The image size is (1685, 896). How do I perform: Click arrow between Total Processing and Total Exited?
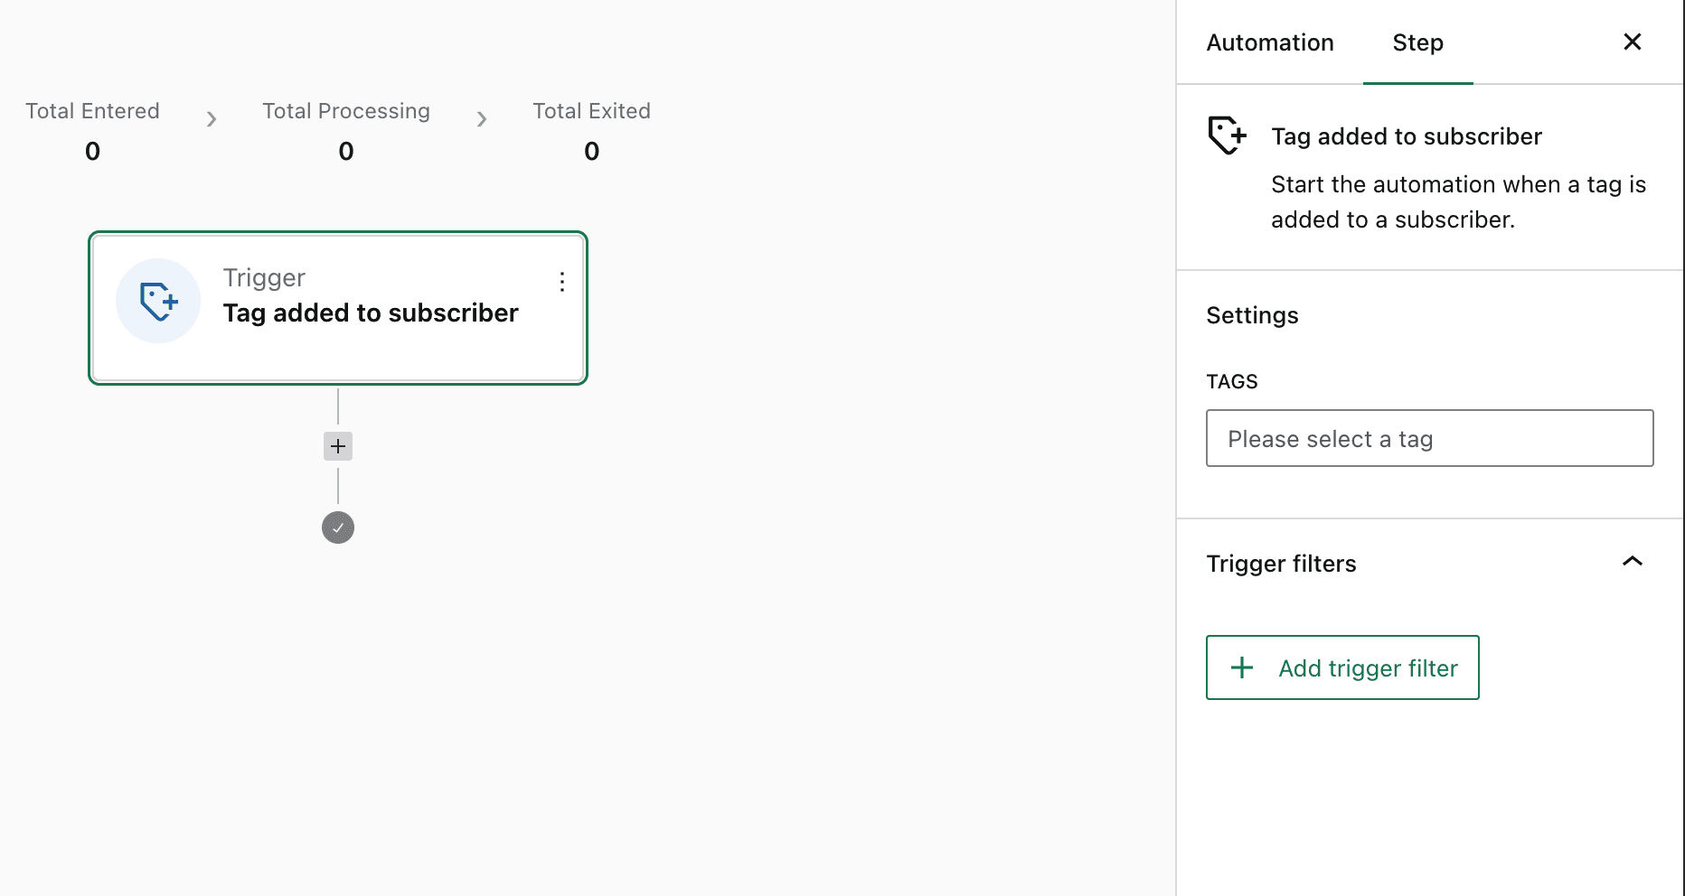click(x=482, y=119)
